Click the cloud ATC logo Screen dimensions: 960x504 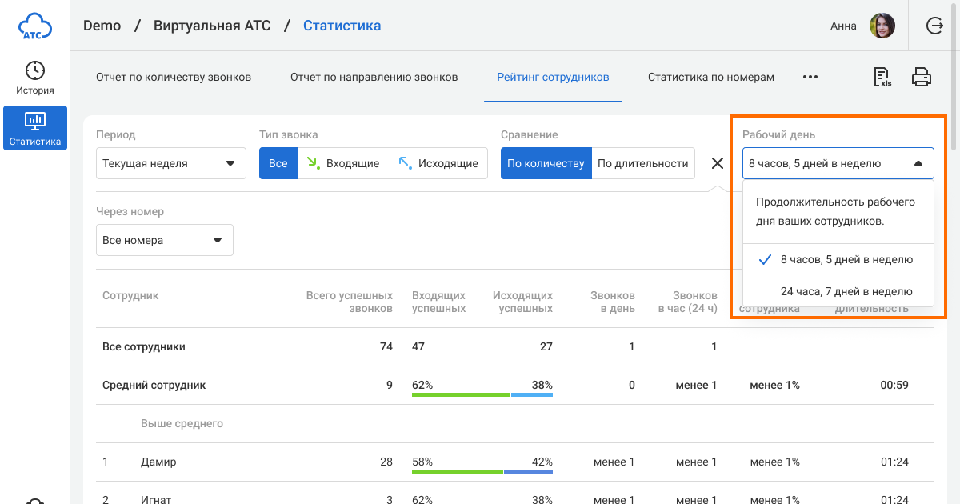[x=35, y=26]
